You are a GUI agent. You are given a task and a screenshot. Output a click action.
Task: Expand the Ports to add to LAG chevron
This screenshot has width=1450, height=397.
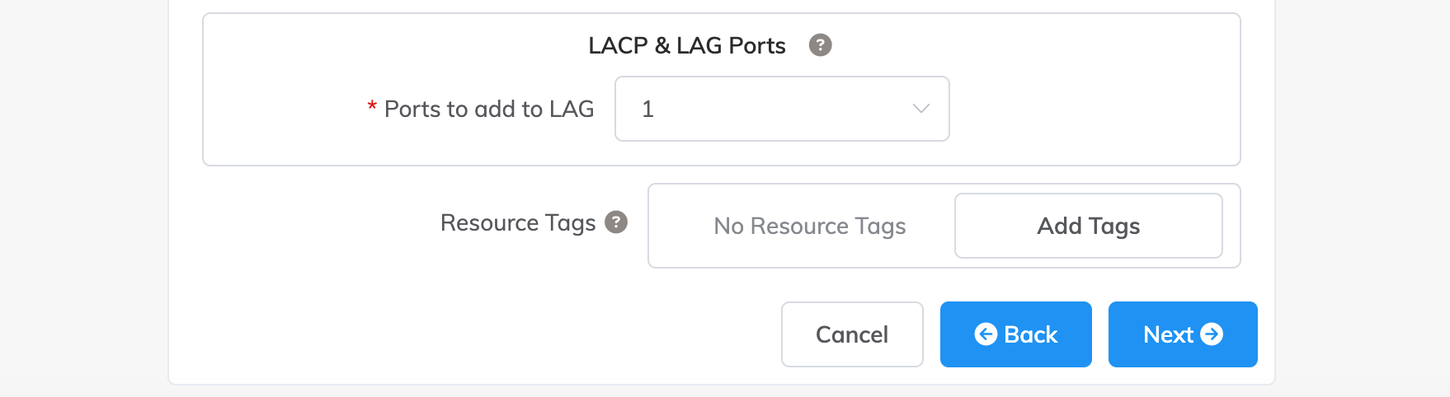coord(921,109)
